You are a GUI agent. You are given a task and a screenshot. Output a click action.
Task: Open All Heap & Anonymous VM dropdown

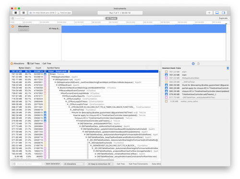tap(100, 164)
